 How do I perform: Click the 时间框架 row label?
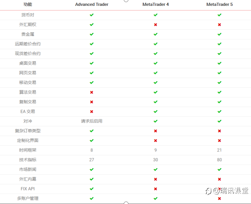tap(28, 150)
